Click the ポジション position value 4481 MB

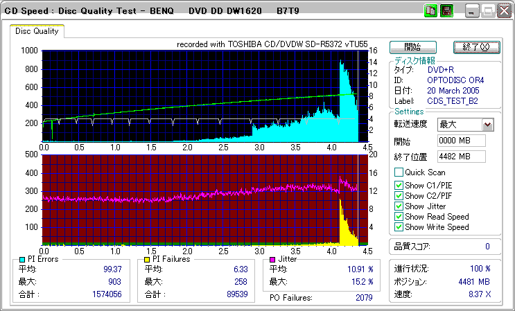474,282
